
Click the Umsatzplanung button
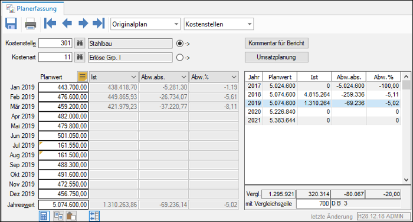tap(277, 57)
